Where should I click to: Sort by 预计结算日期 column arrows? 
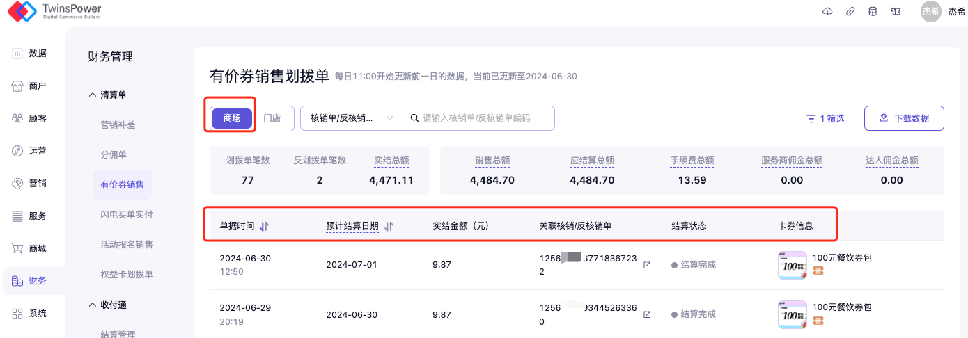[x=389, y=226]
